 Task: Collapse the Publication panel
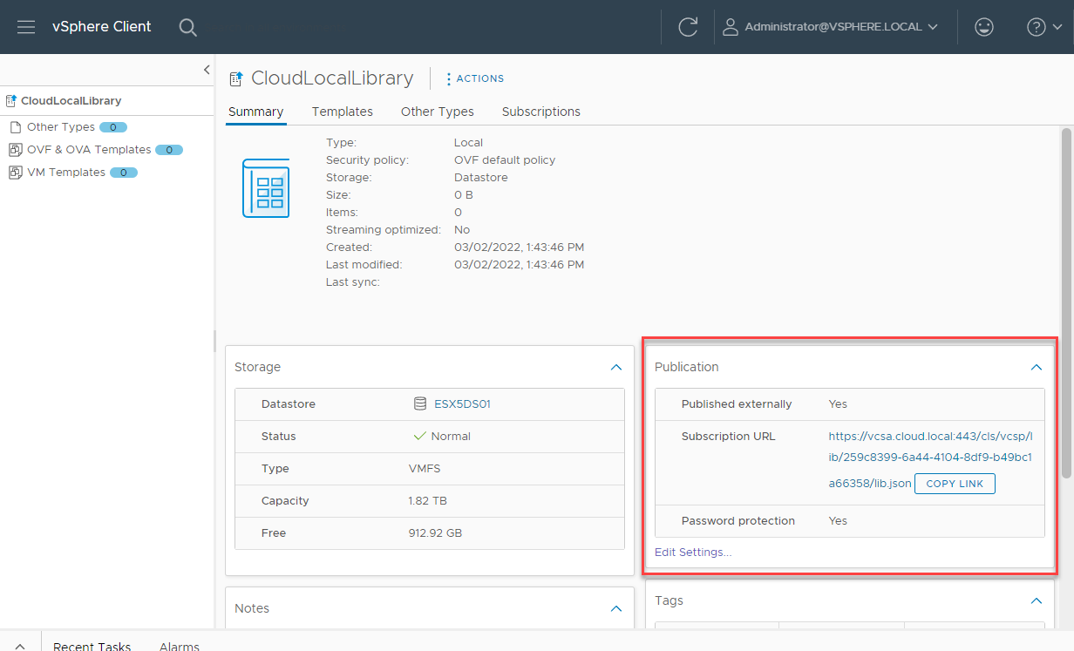point(1037,368)
